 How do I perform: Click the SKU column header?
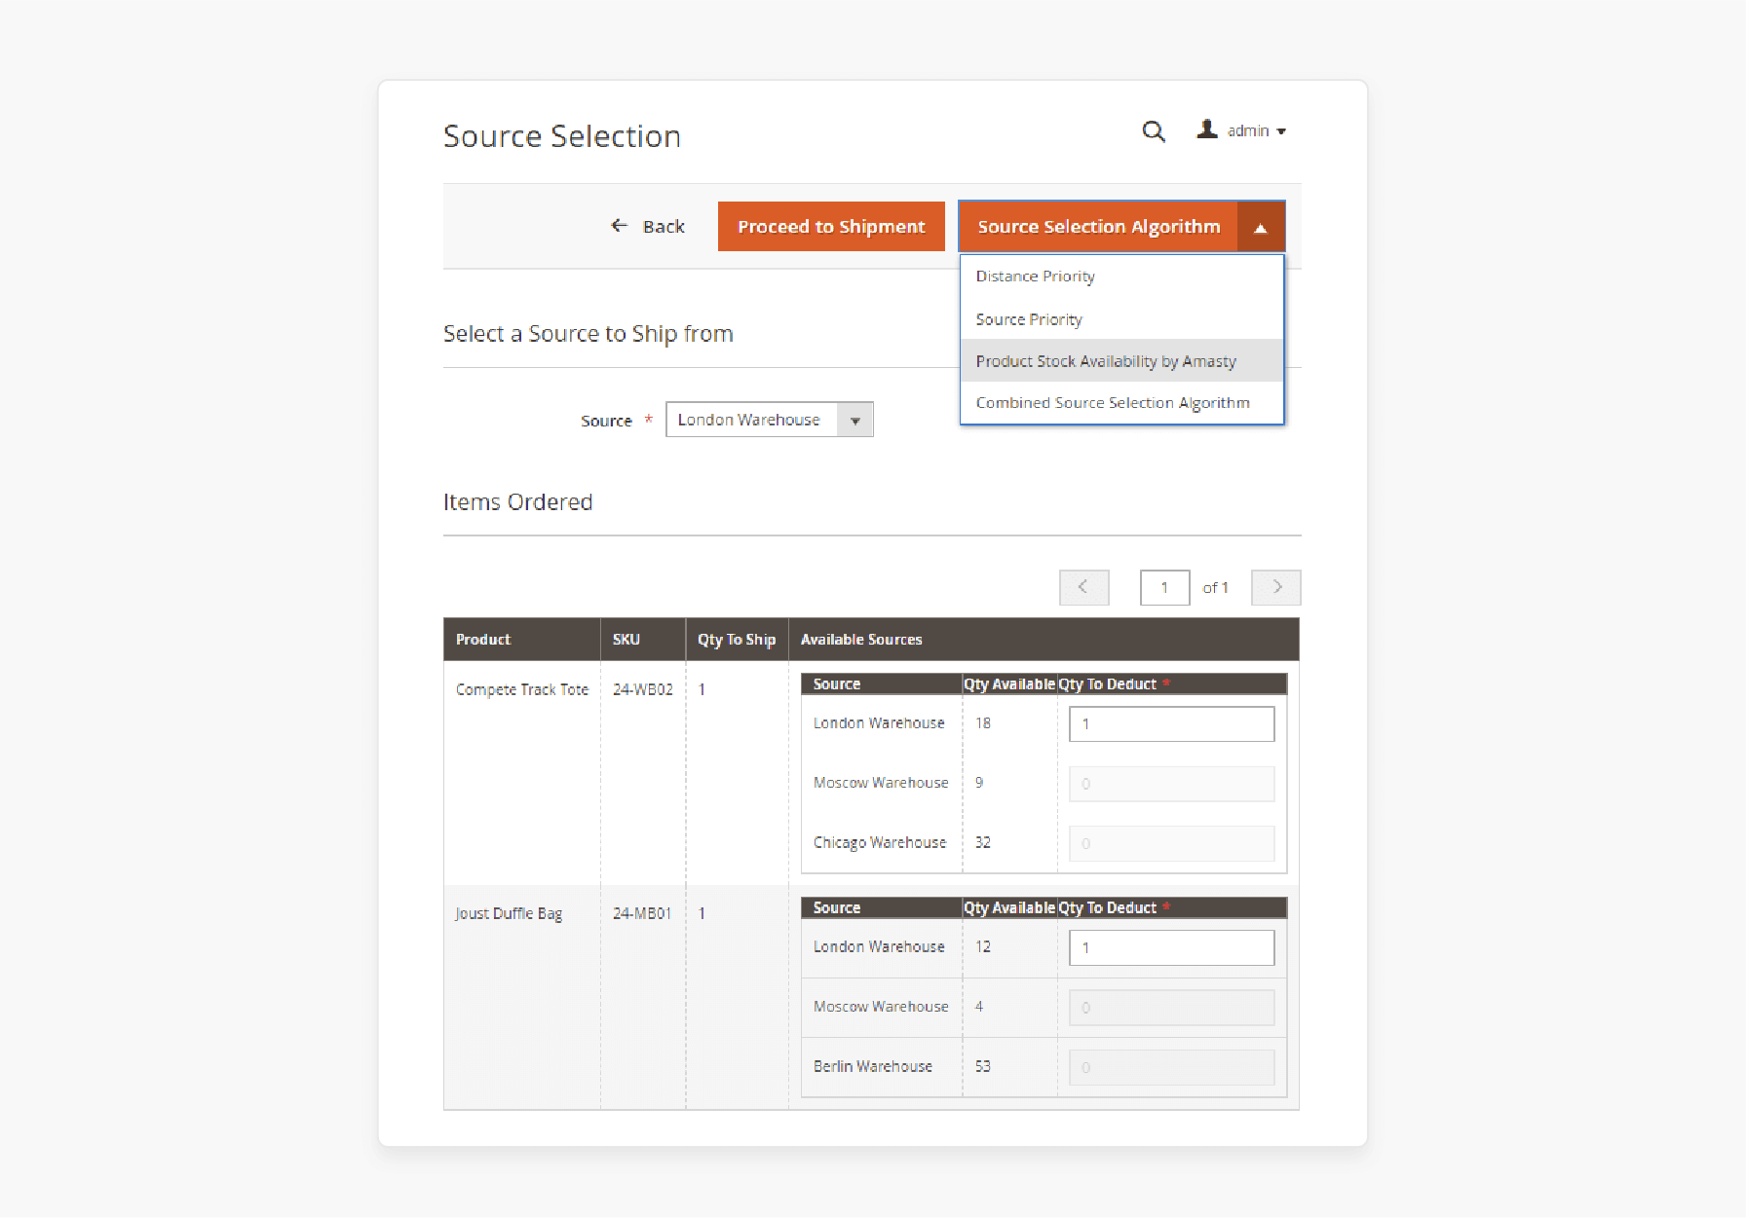click(x=642, y=640)
